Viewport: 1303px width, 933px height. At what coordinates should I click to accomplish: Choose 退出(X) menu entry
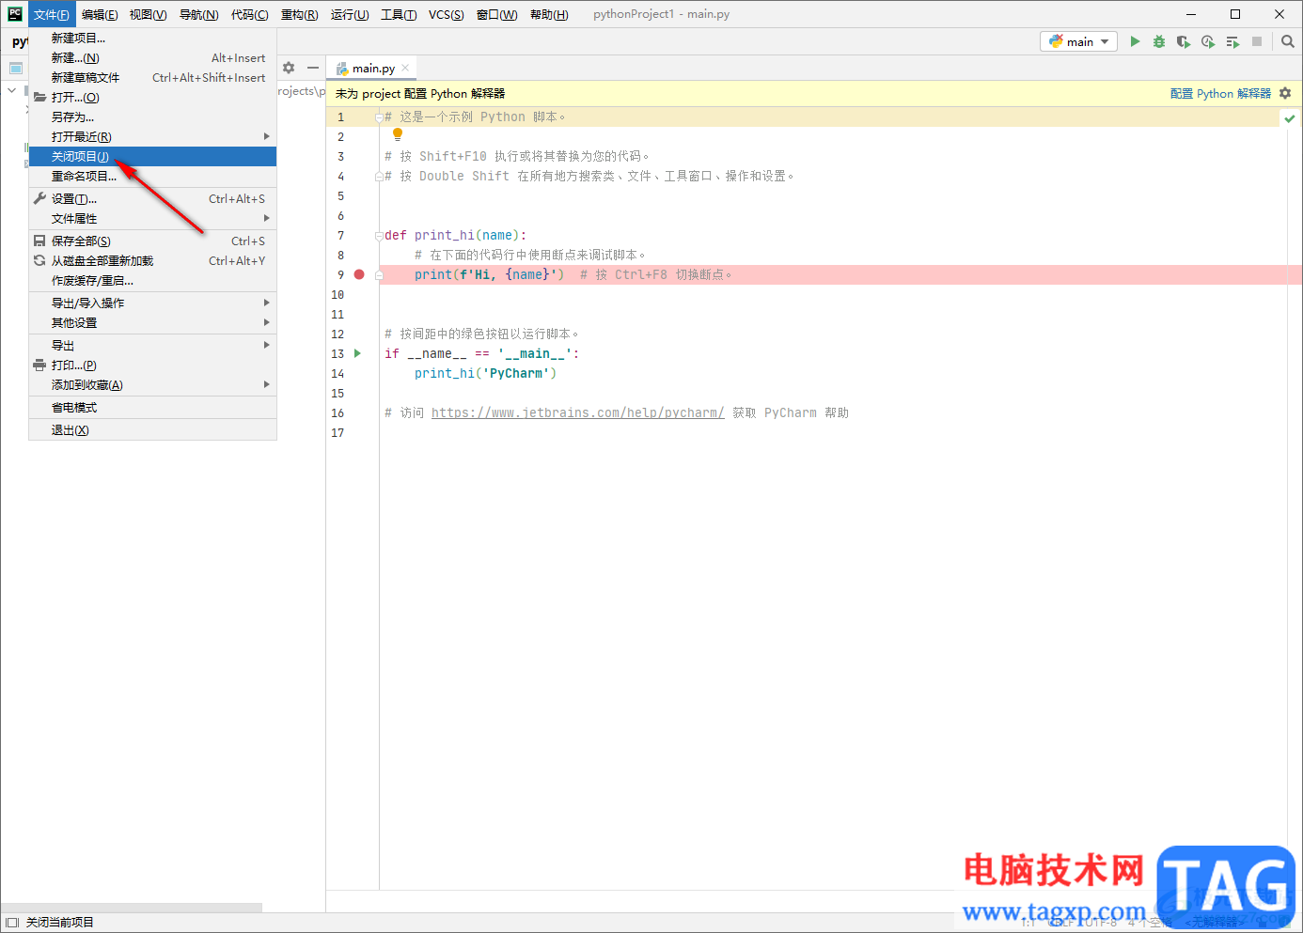[152, 429]
